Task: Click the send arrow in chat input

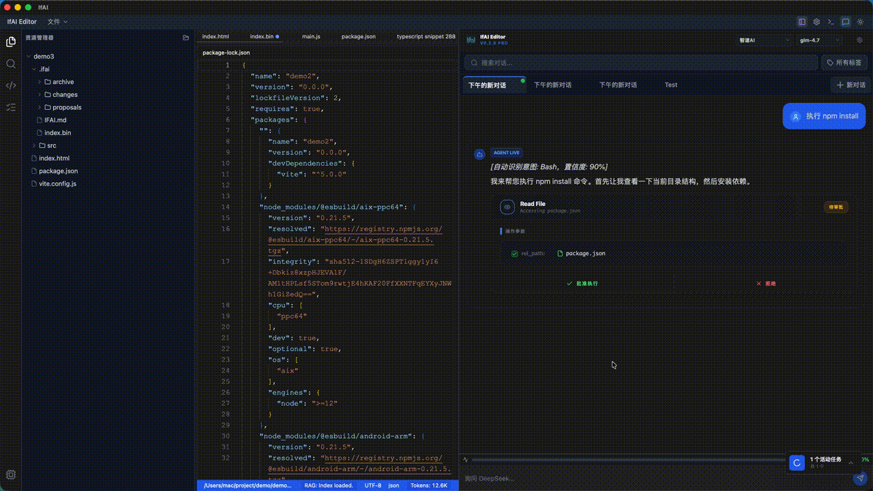Action: click(x=860, y=478)
